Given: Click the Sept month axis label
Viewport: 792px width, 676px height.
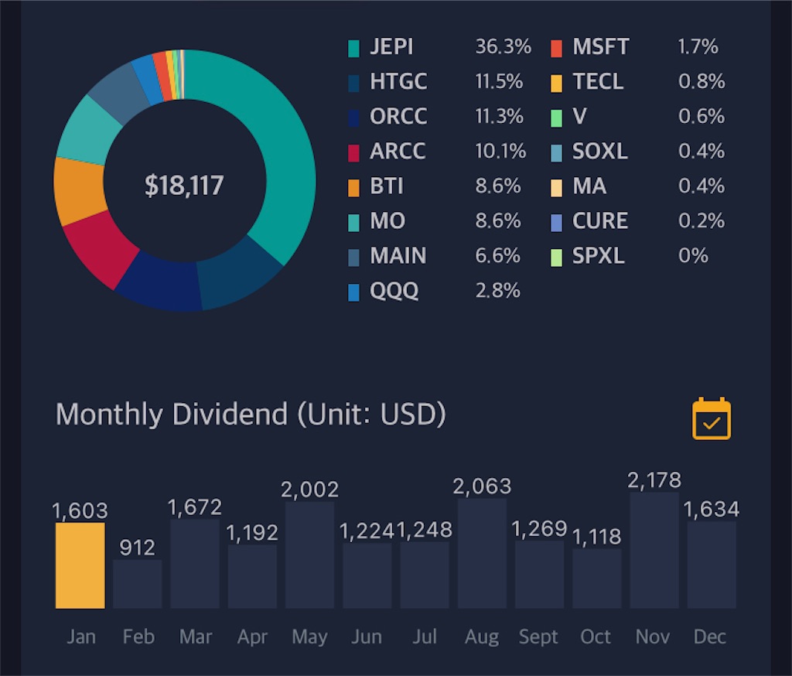Looking at the screenshot, I should click(x=538, y=637).
